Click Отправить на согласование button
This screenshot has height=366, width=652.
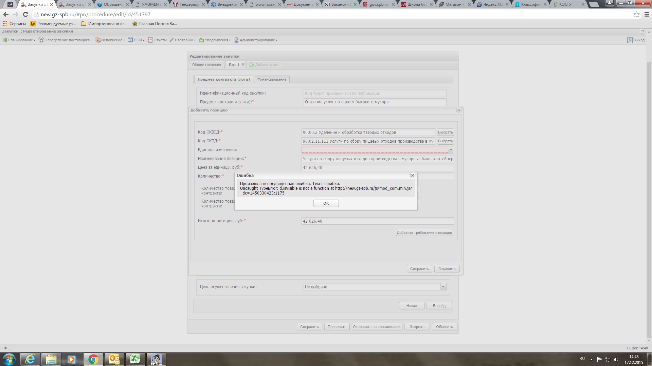(377, 327)
